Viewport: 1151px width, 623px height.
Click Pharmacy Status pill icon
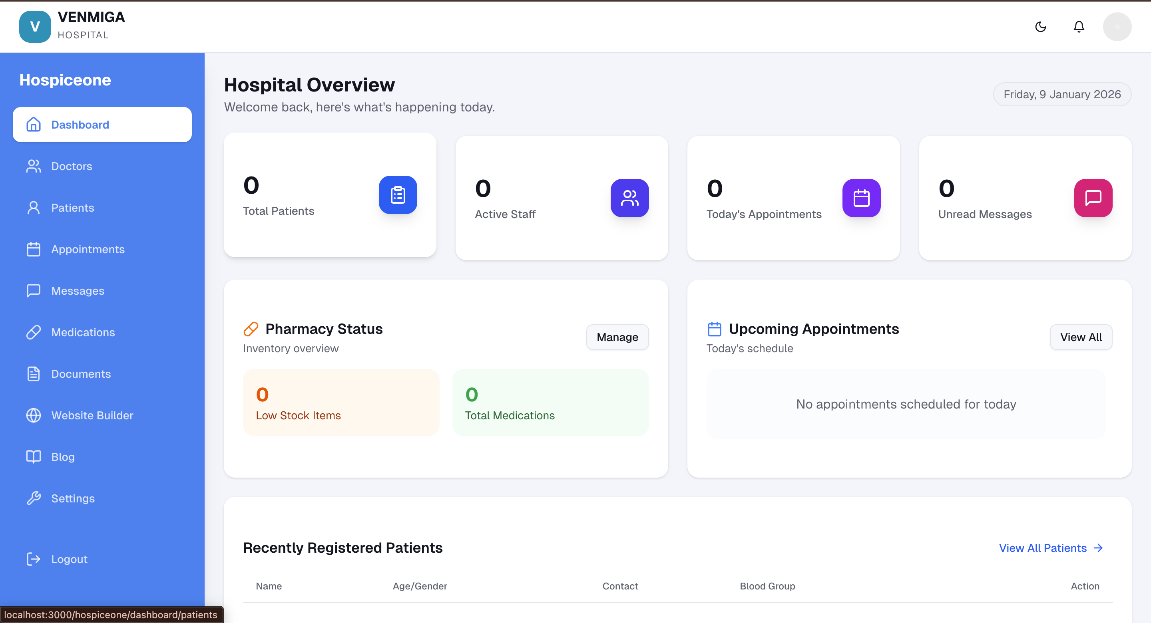tap(251, 329)
